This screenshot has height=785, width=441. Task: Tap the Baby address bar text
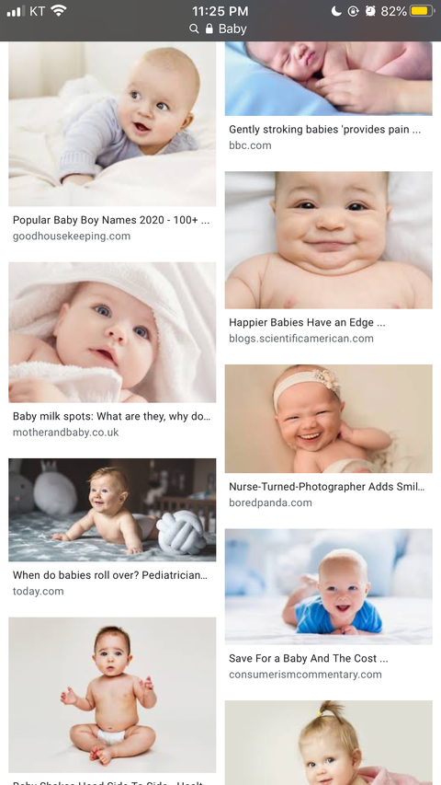coord(232,29)
